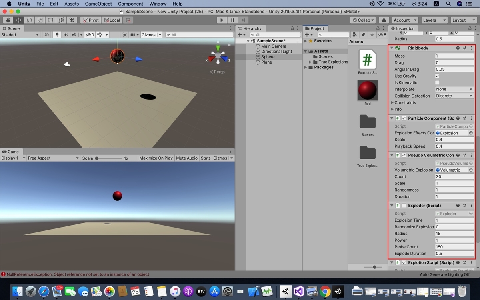Select the Rect tool

click(51, 20)
